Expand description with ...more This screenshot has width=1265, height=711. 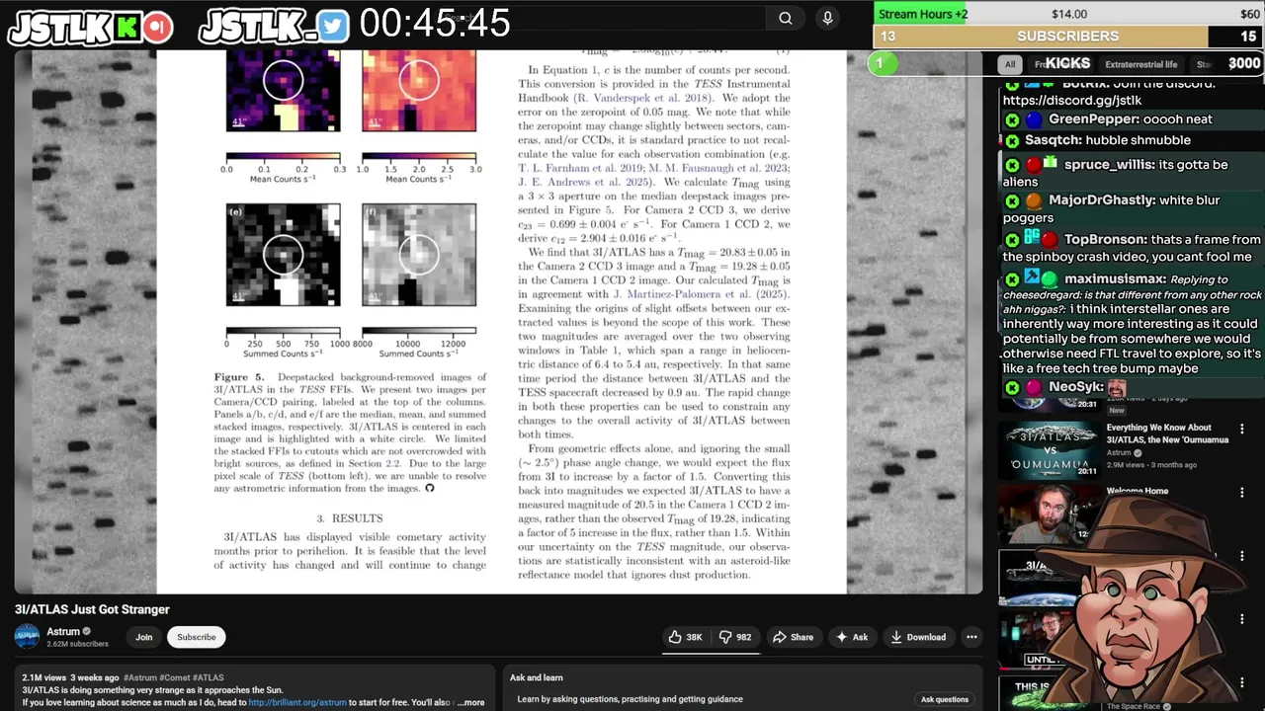coord(471,702)
